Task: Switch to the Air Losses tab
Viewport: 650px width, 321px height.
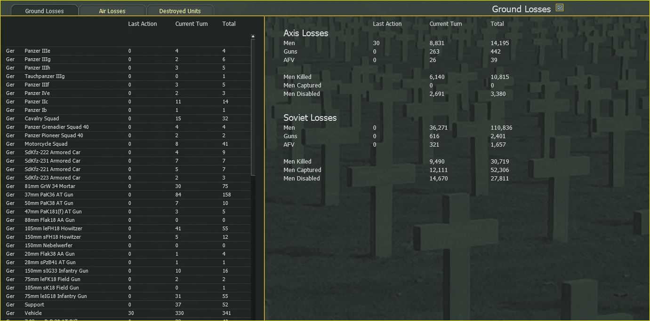Action: 112,10
